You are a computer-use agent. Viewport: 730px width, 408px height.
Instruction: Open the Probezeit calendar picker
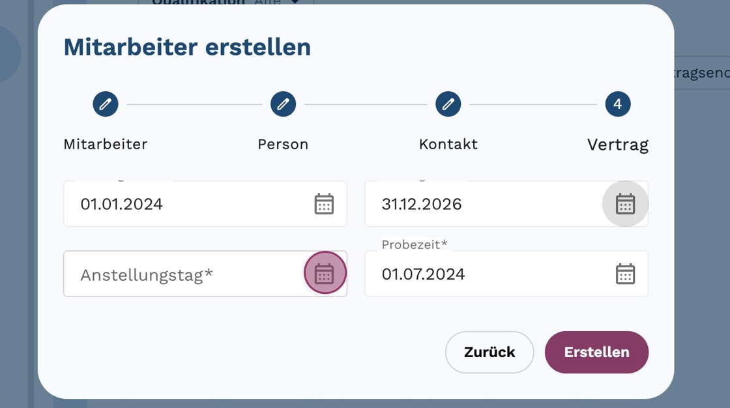(625, 274)
